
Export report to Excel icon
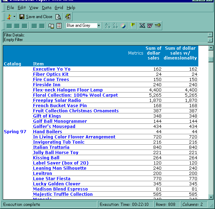[x=142, y=26]
